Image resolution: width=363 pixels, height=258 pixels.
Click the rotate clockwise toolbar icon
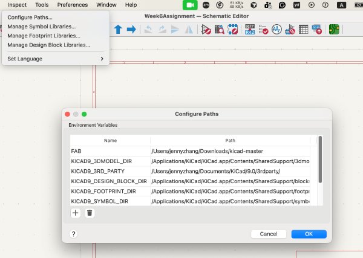[x=162, y=30]
